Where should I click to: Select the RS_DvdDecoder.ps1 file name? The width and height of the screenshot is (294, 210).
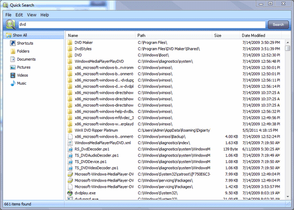[92, 149]
